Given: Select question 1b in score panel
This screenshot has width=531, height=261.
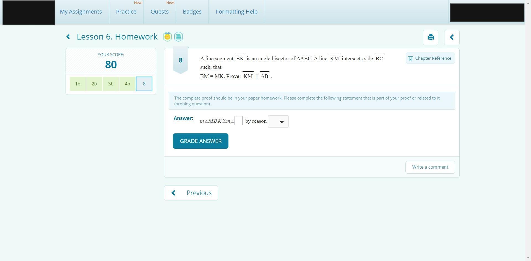Looking at the screenshot, I should [x=78, y=84].
